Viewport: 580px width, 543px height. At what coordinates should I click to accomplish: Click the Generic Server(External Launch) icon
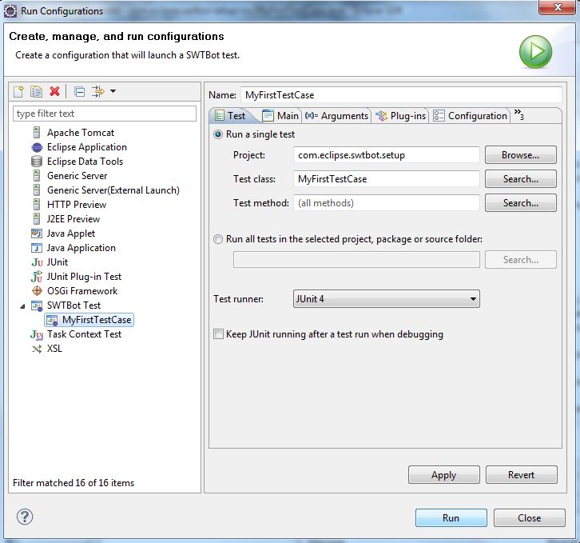pyautogui.click(x=37, y=190)
